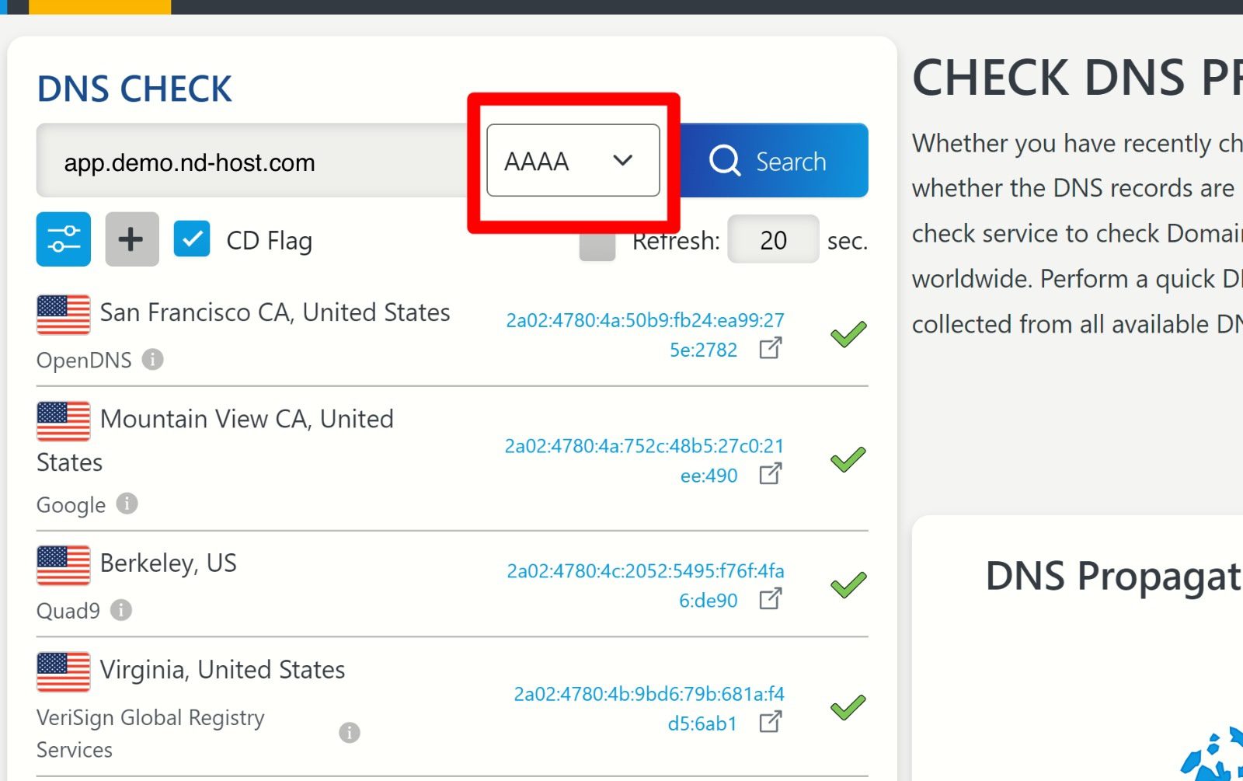Show info for Google DNS server

click(127, 504)
